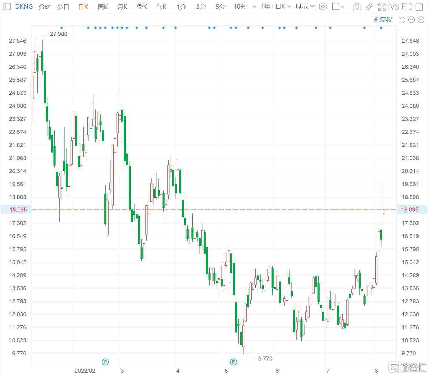
Task: Click the February earnings E marker
Action: click(105, 362)
